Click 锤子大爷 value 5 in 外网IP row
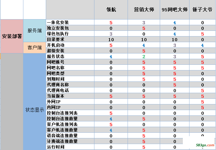The height and width of the screenshot is (150, 216). (x=202, y=102)
